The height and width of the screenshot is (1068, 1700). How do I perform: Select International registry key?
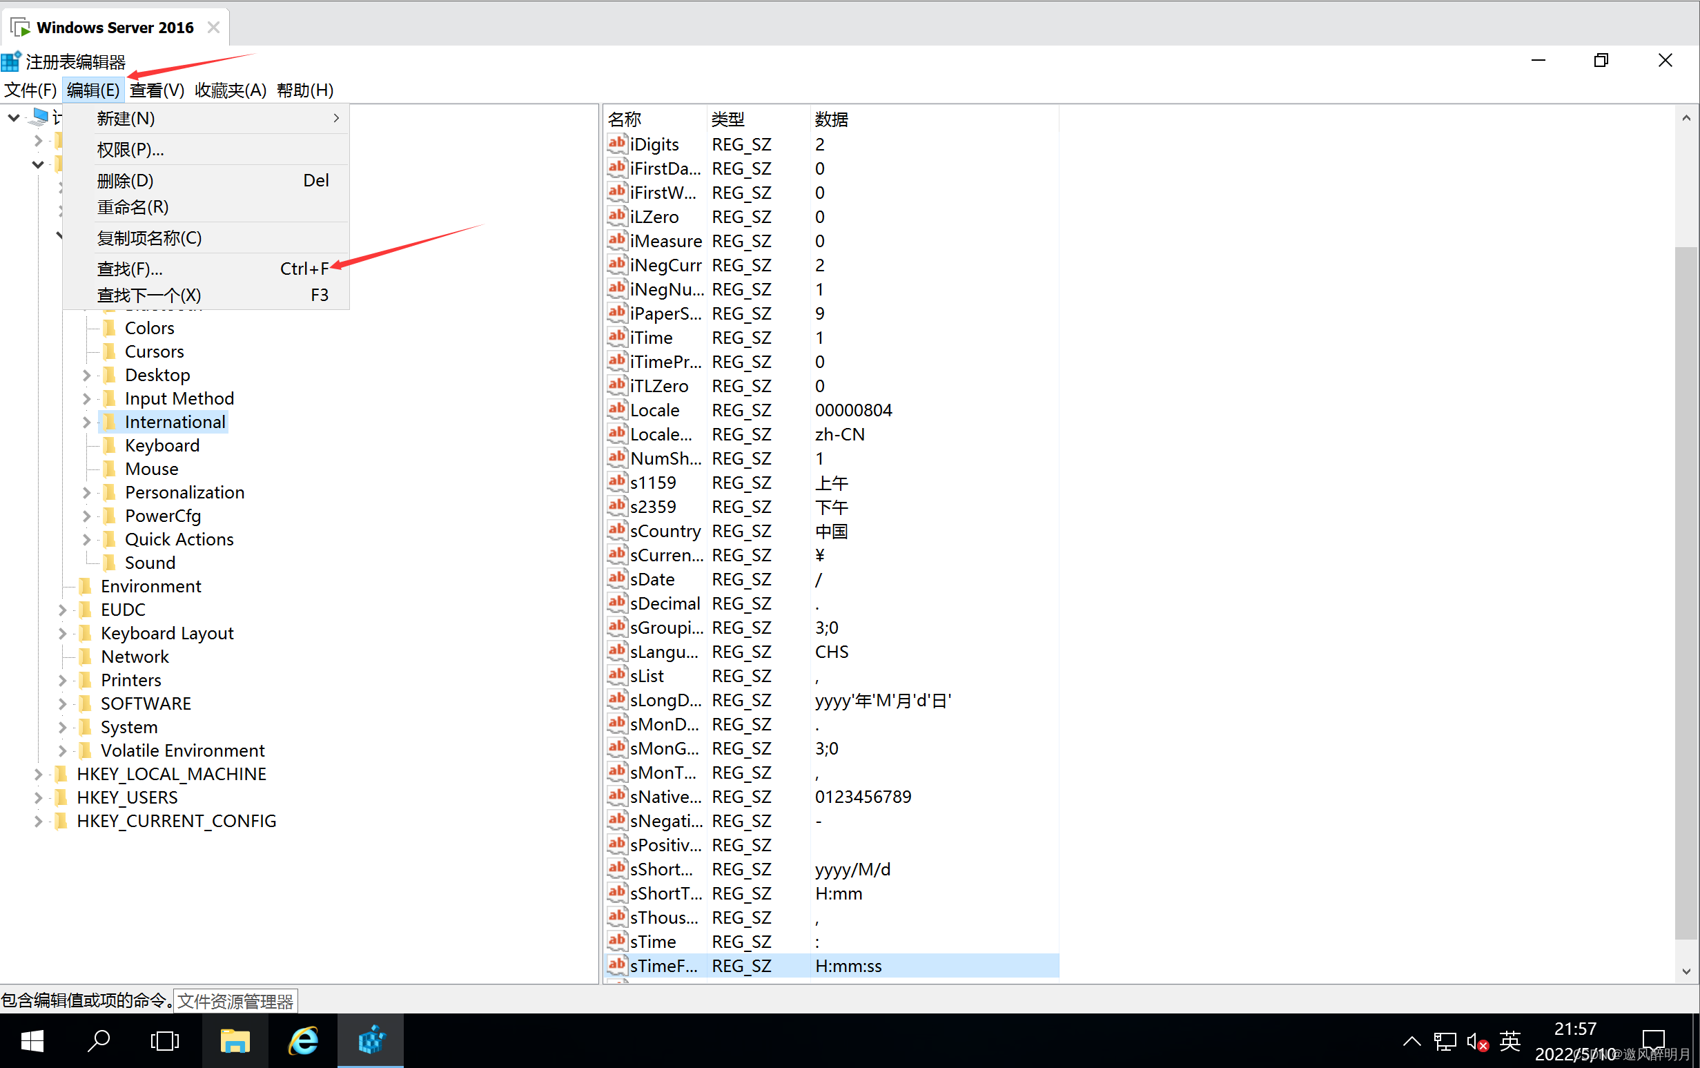pyautogui.click(x=175, y=421)
